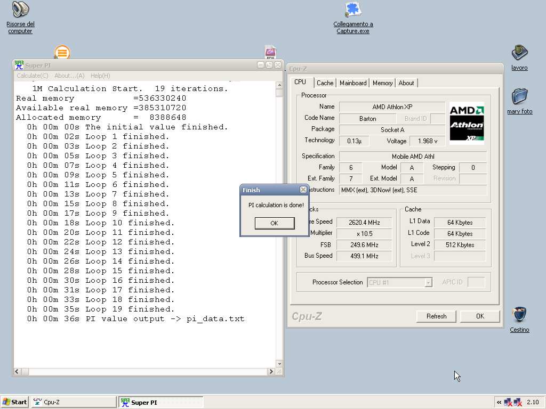This screenshot has width=546, height=409.
Task: Click the Technology value 0.13µ
Action: [x=354, y=141]
